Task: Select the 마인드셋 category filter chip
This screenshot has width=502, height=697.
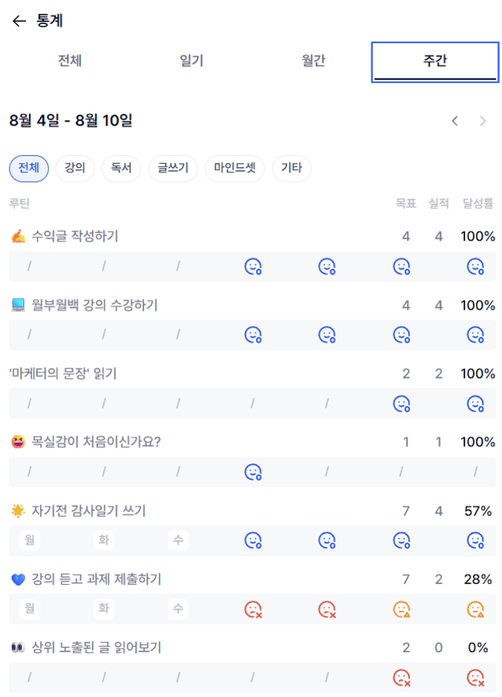Action: (x=235, y=168)
